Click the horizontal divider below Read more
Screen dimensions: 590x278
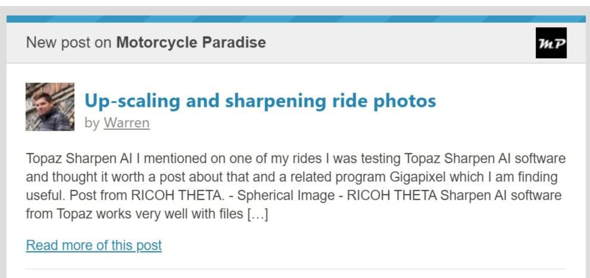[x=296, y=269]
